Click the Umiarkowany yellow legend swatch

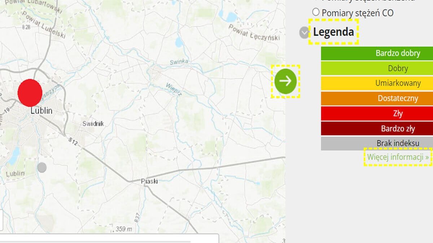pos(377,83)
